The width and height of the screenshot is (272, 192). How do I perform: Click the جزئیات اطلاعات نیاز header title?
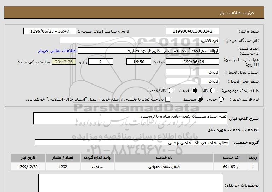pos(237,13)
